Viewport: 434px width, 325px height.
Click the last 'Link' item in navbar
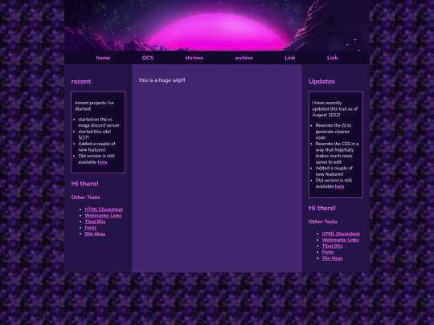(x=332, y=58)
